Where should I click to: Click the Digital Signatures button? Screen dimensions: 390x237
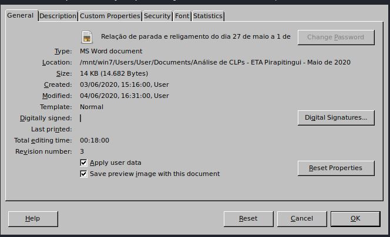(335, 117)
